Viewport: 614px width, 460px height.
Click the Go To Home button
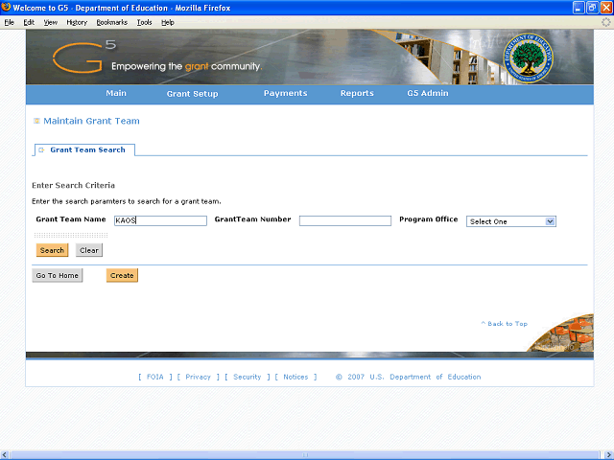pyautogui.click(x=58, y=275)
